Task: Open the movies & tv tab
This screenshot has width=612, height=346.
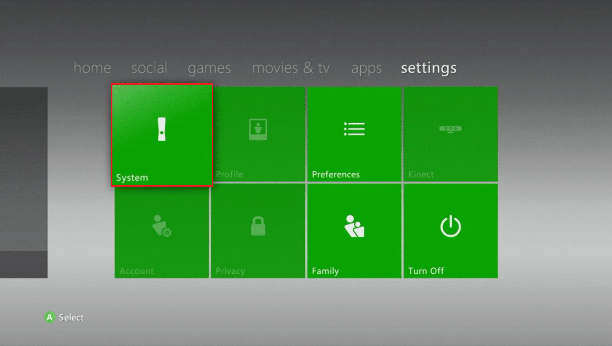Action: (x=291, y=68)
